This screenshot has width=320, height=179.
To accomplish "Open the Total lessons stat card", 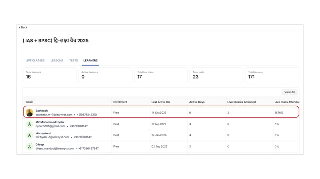I will [272, 75].
